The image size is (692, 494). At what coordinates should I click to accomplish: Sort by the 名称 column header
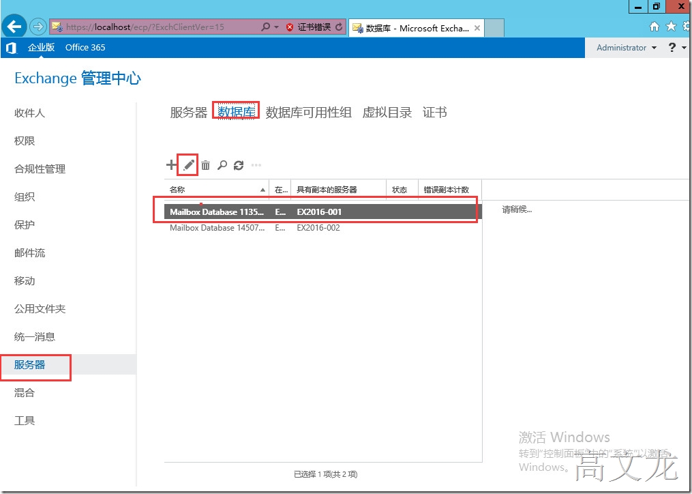(x=217, y=190)
